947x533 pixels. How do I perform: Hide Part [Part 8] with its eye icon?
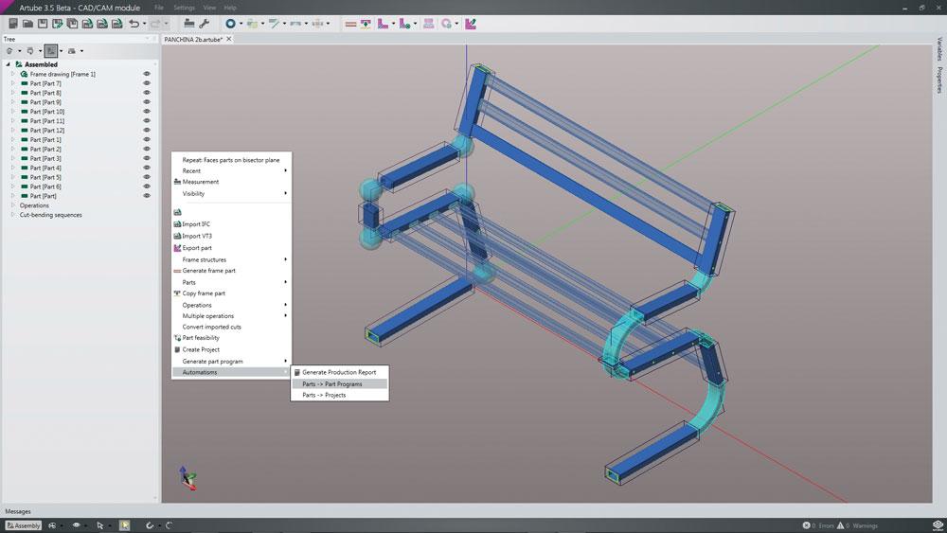coord(146,93)
